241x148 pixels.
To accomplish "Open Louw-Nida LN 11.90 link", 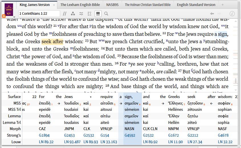I will coord(175,142).
